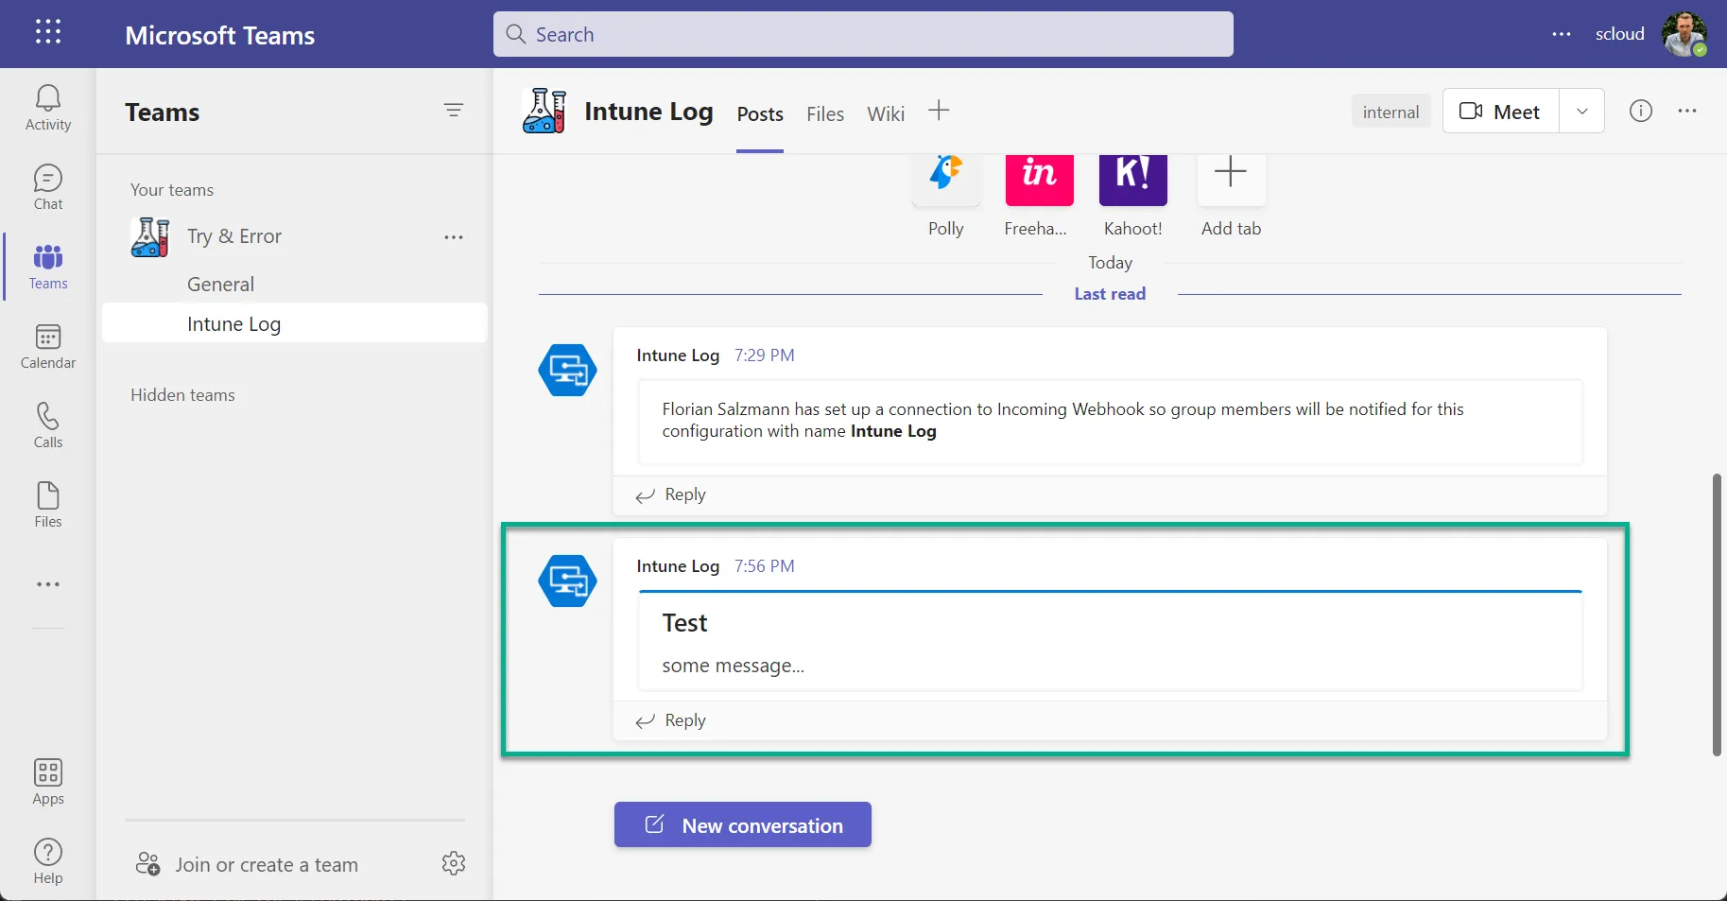Select the Intune Log channel
This screenshot has width=1727, height=901.
click(x=295, y=323)
